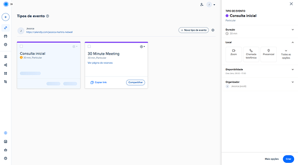This screenshot has height=165, width=298.
Task: Open contacts people icon in sidebar
Action: click(x=6, y=56)
